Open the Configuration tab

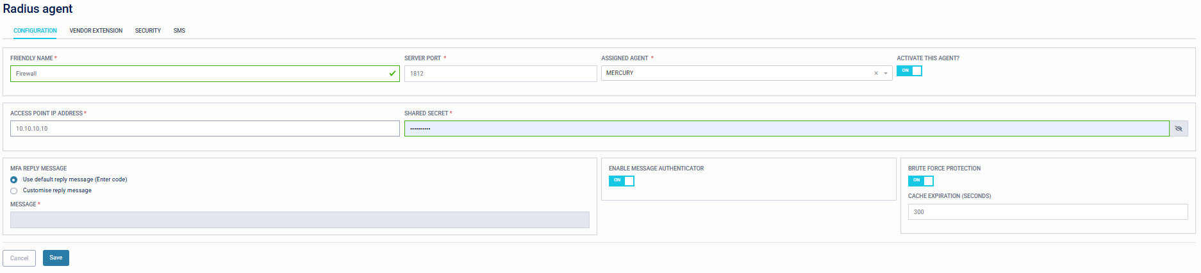[x=35, y=31]
